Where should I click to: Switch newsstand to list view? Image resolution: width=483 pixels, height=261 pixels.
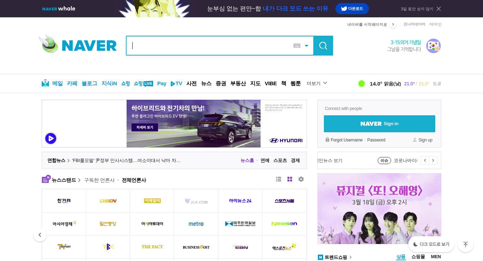pyautogui.click(x=279, y=179)
